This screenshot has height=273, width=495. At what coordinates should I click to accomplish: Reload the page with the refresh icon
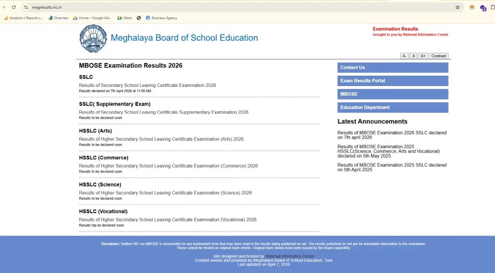(x=13, y=7)
